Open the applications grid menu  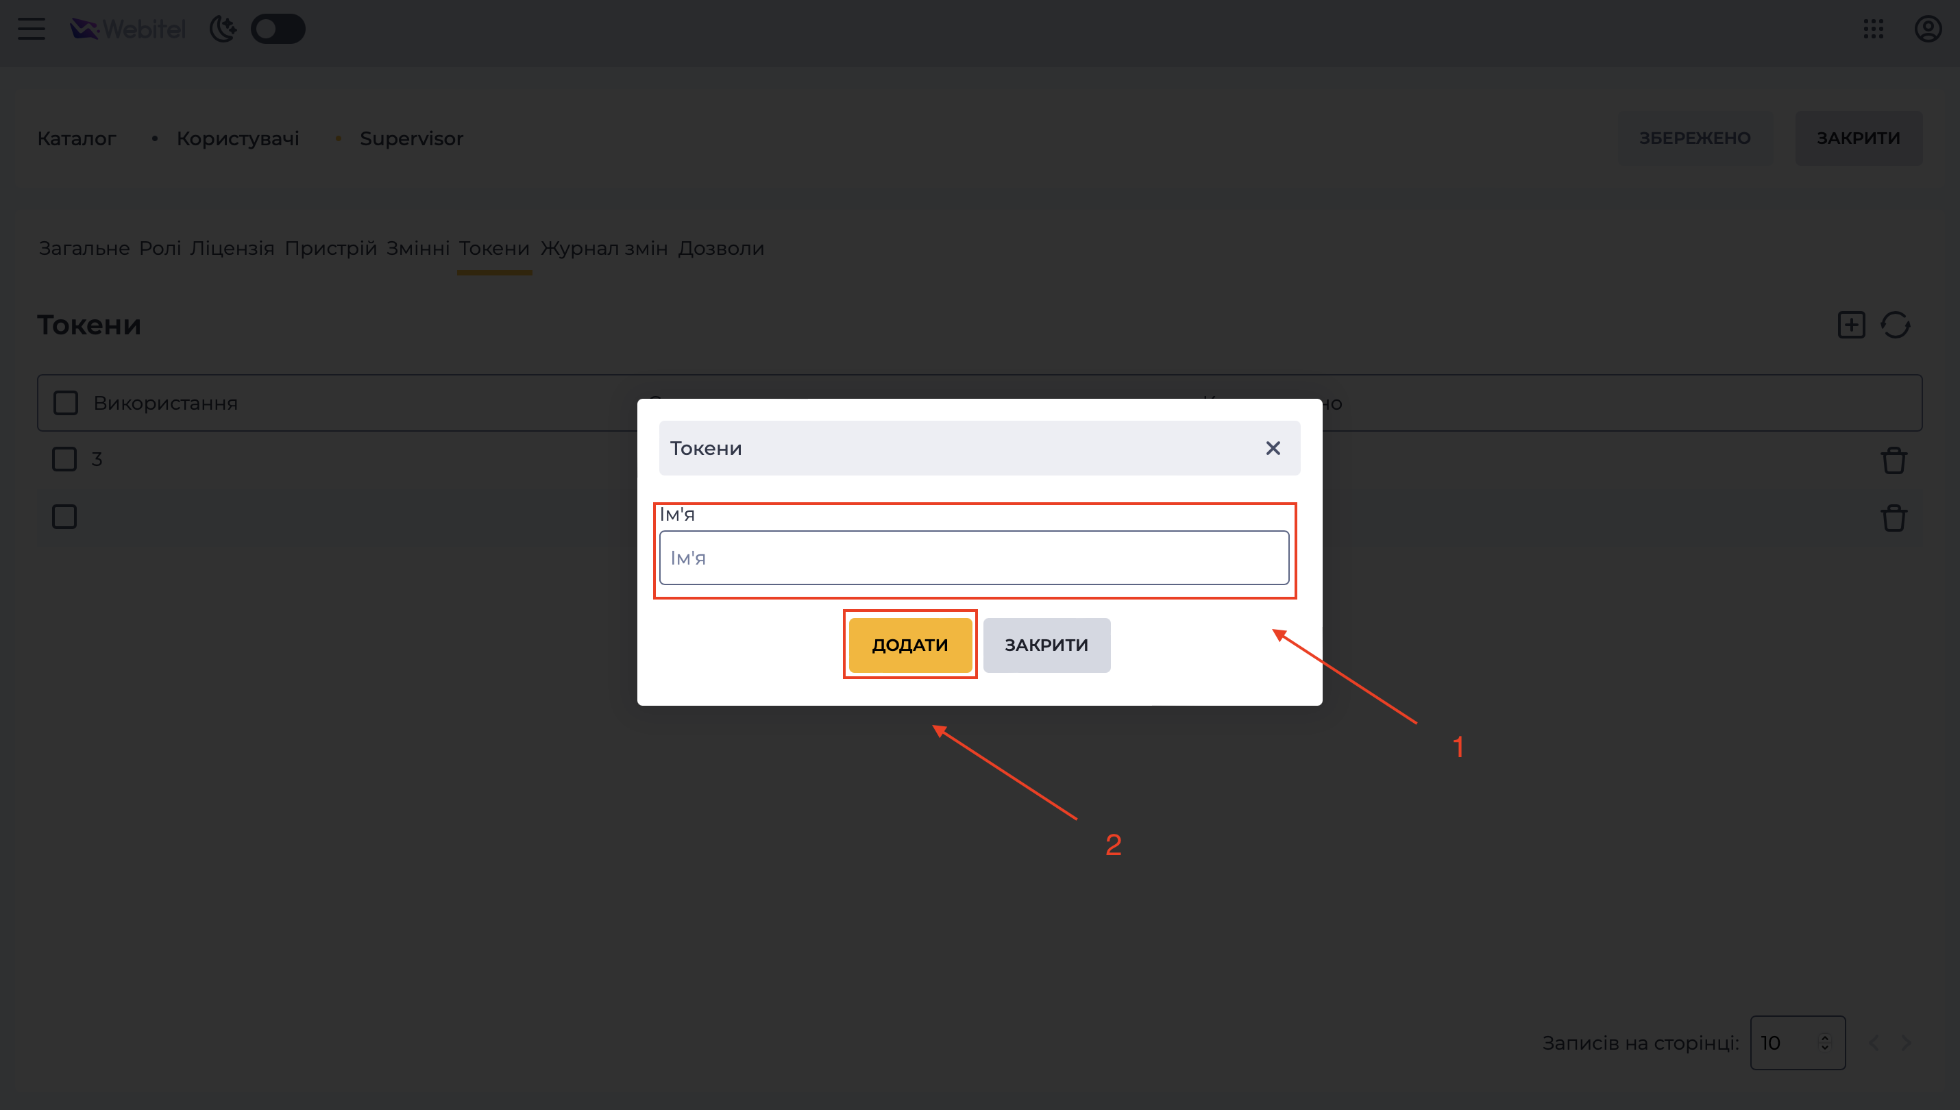1873,29
